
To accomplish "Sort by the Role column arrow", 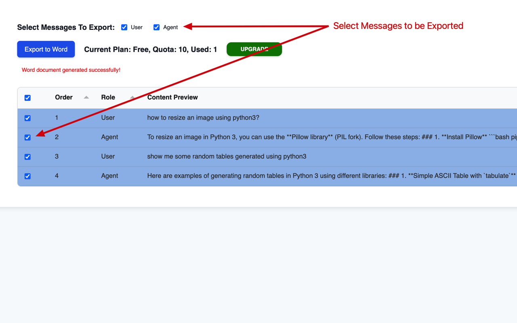I will (x=132, y=97).
